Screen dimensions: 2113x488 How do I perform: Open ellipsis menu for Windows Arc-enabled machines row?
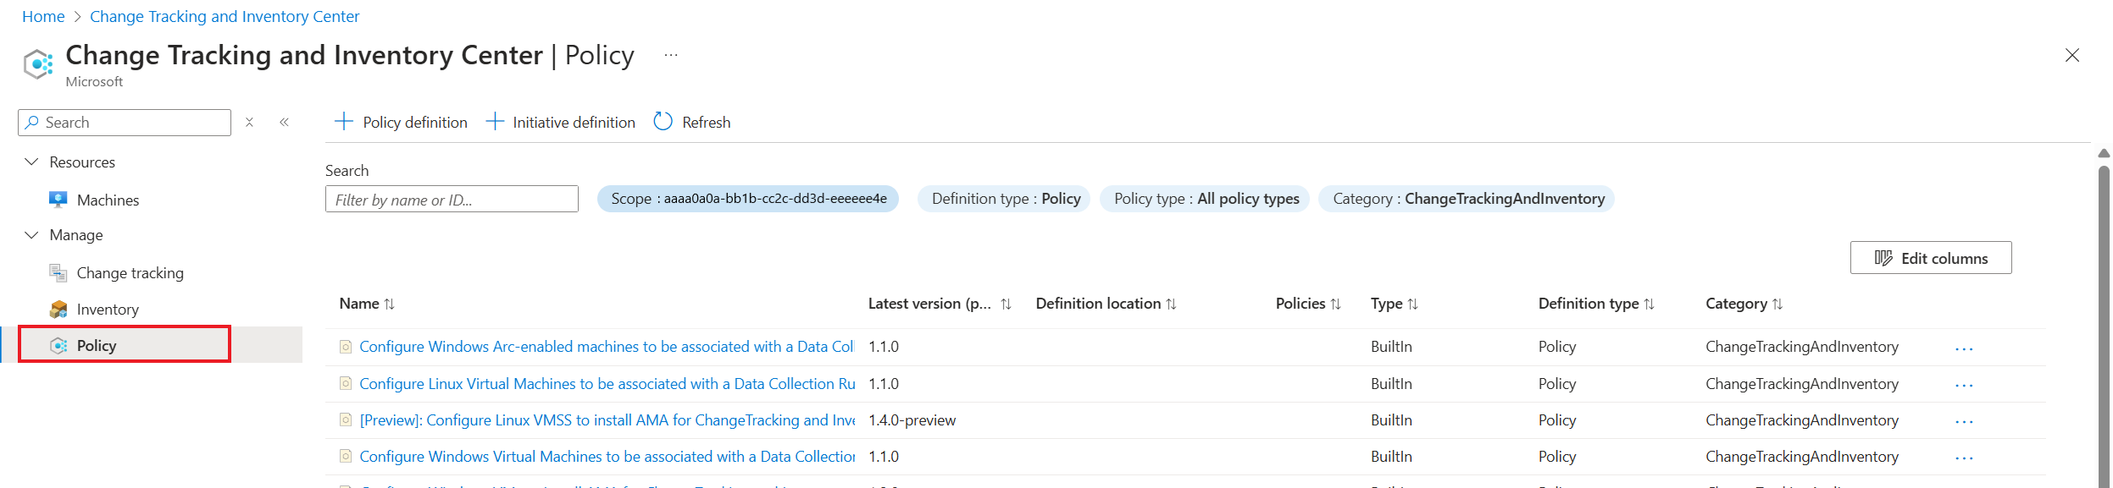[1964, 348]
